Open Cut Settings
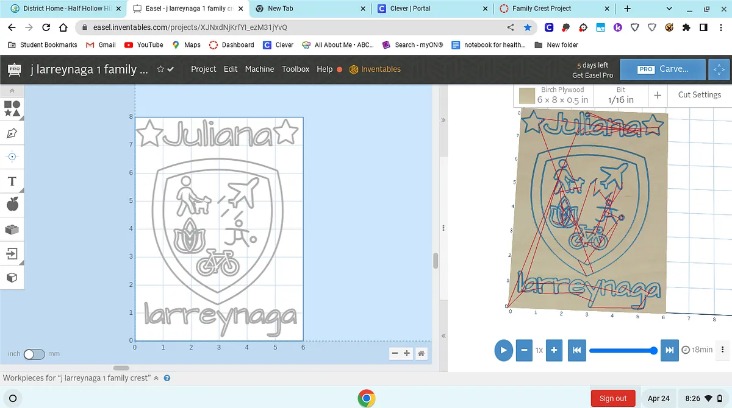The image size is (732, 408). [699, 95]
